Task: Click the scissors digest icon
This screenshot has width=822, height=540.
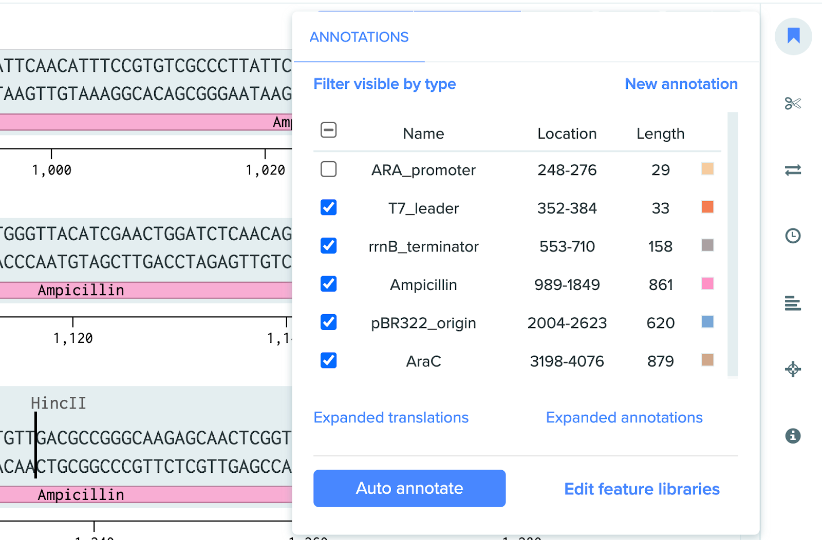Action: (x=793, y=104)
